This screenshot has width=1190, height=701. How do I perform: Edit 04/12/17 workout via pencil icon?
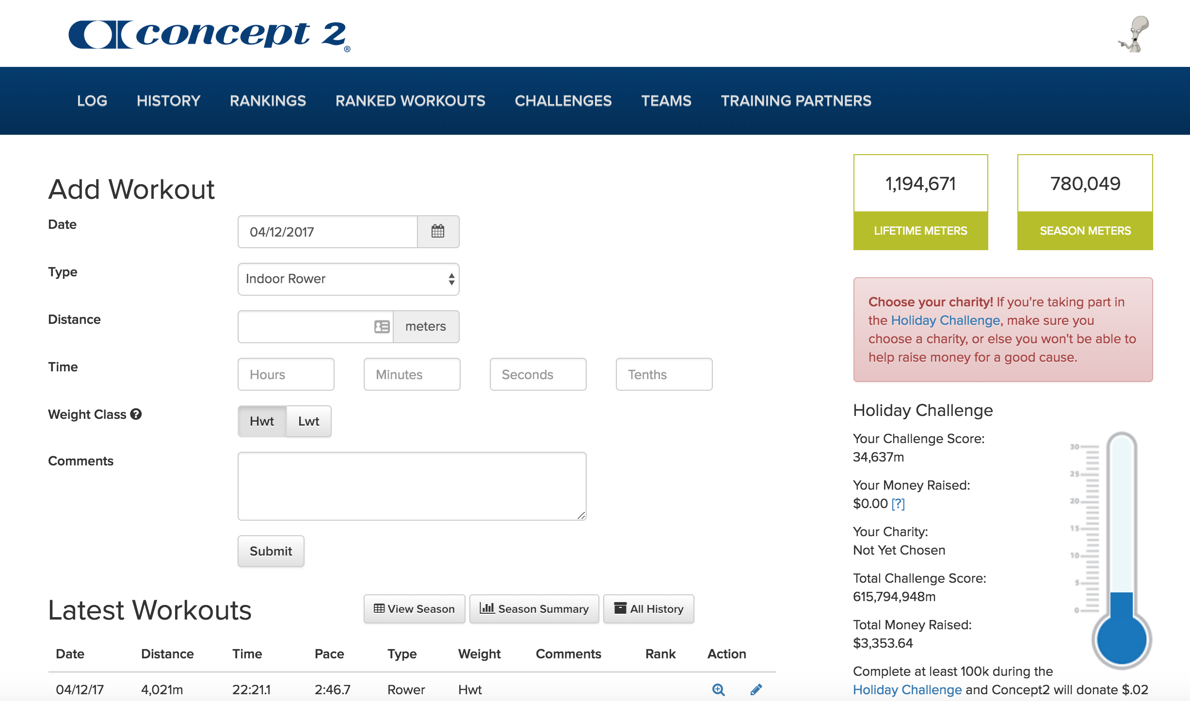pyautogui.click(x=756, y=689)
